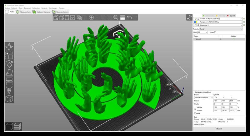The height and width of the screenshot is (136, 250).
Task: Switch to the Nastavení filamentu tab
Action: [41, 12]
